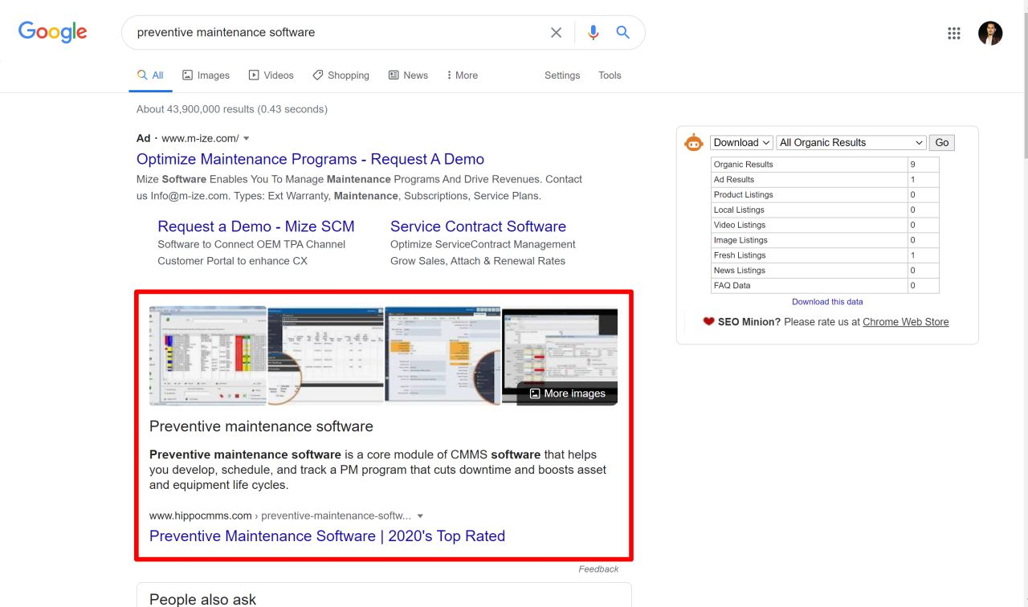Open the second featured snippet thumbnail
The width and height of the screenshot is (1028, 607).
click(x=325, y=356)
